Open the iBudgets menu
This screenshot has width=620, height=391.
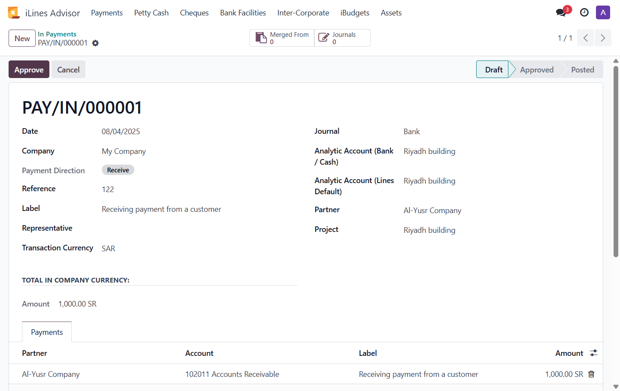(355, 13)
